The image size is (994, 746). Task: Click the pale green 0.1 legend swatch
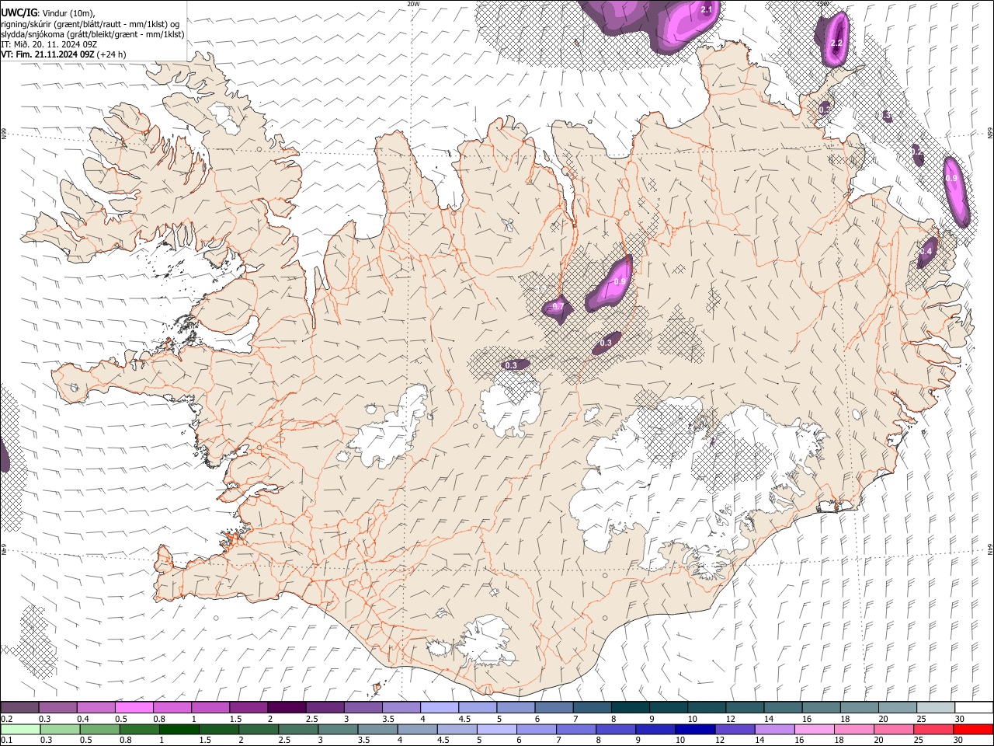click(20, 729)
